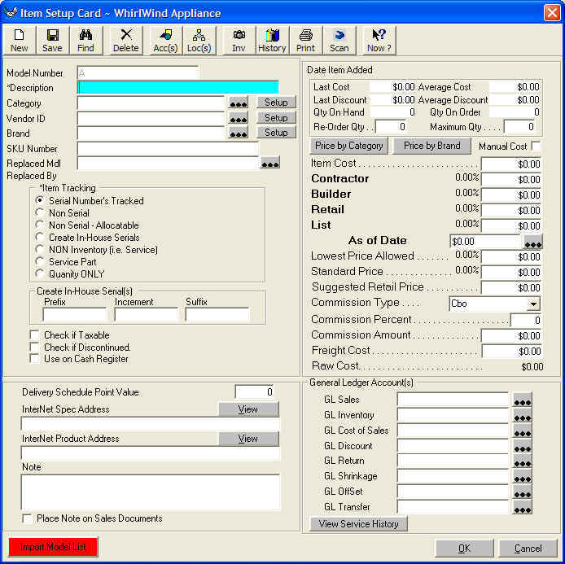This screenshot has height=564, width=565.
Task: Click the View Service History button
Action: (358, 523)
